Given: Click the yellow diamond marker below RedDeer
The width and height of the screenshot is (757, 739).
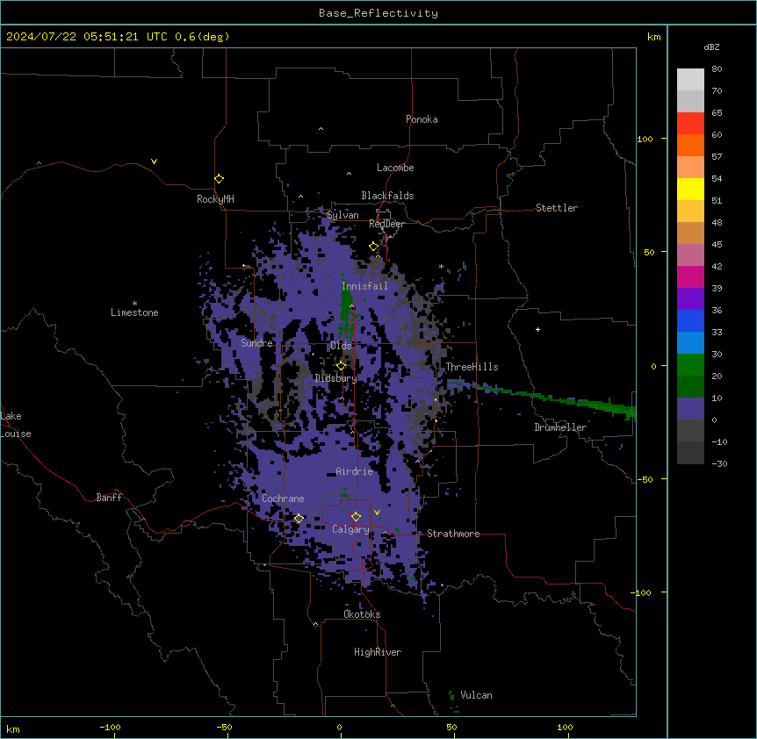Looking at the screenshot, I should tap(373, 247).
